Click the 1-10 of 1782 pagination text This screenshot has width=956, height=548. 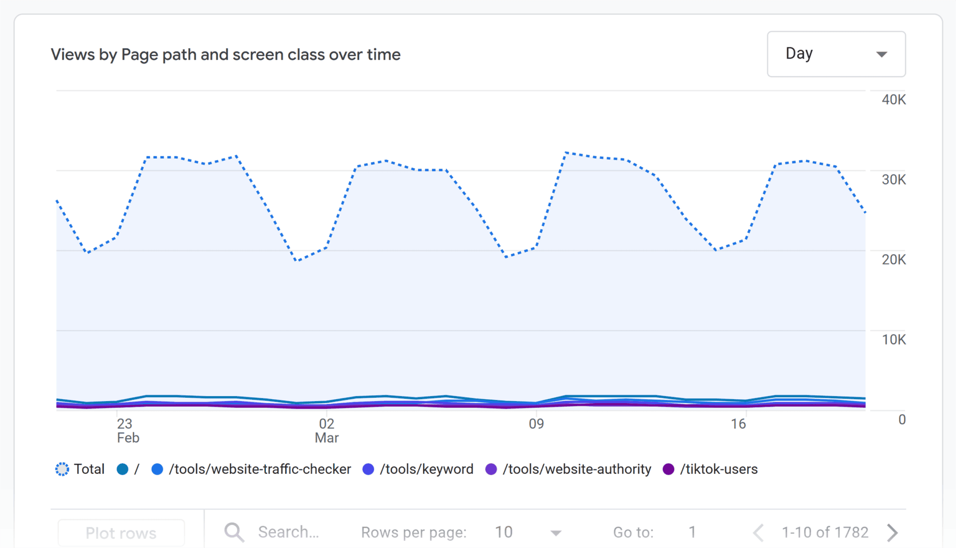click(x=825, y=532)
